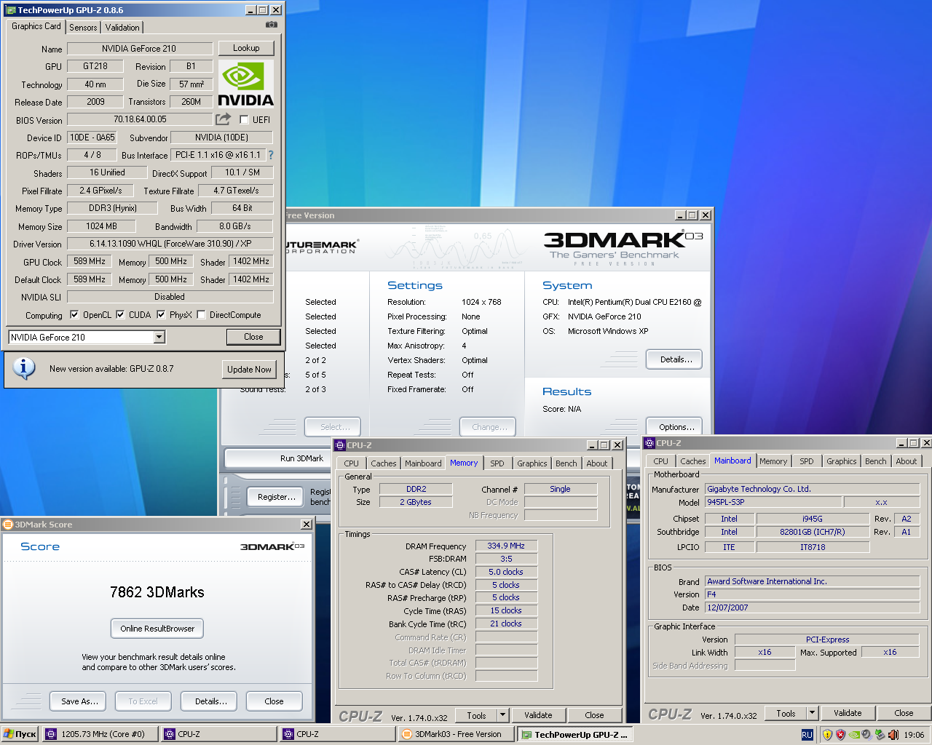Click the GPU name field NVIDIA GeForce 210
The image size is (932, 745).
[x=140, y=49]
